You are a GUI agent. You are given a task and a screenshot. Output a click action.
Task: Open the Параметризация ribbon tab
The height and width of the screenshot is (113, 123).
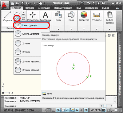click(x=63, y=8)
